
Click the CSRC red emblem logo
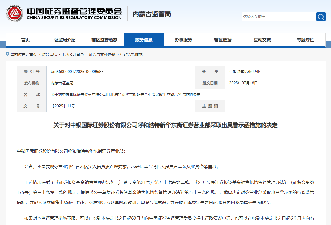click(x=15, y=13)
